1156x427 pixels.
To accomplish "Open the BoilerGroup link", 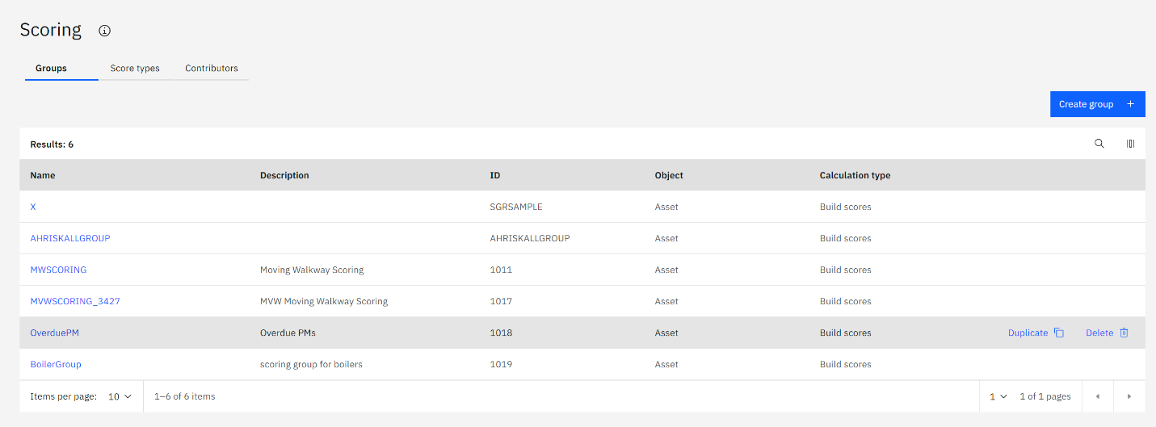I will pos(56,364).
